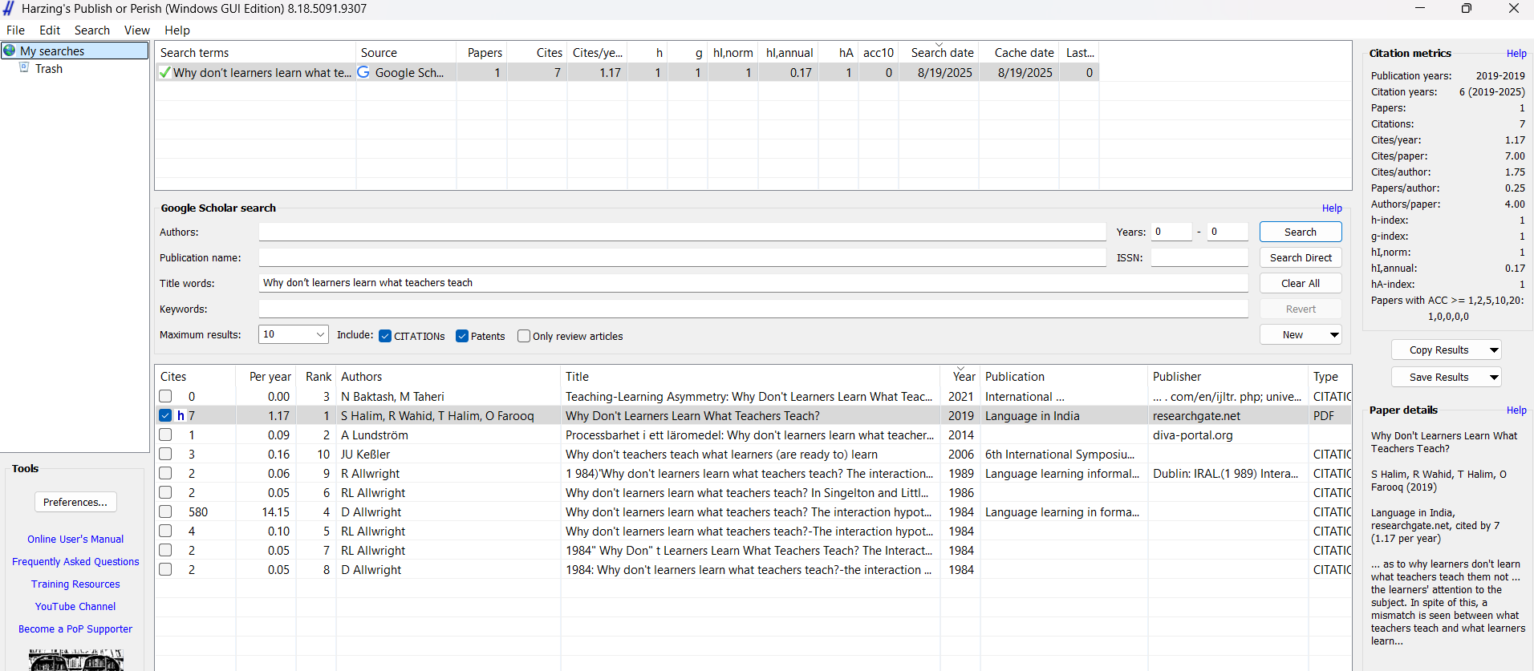Open the Edit menu

[50, 30]
